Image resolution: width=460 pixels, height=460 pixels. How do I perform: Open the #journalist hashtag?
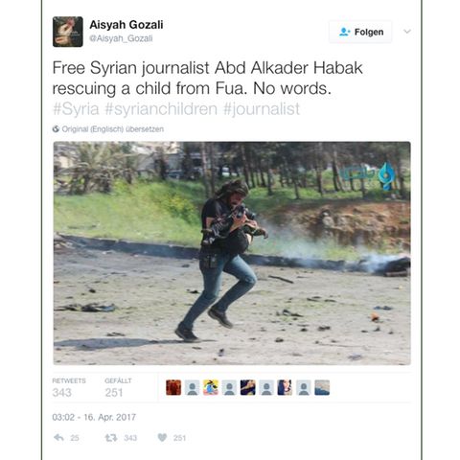(x=262, y=109)
